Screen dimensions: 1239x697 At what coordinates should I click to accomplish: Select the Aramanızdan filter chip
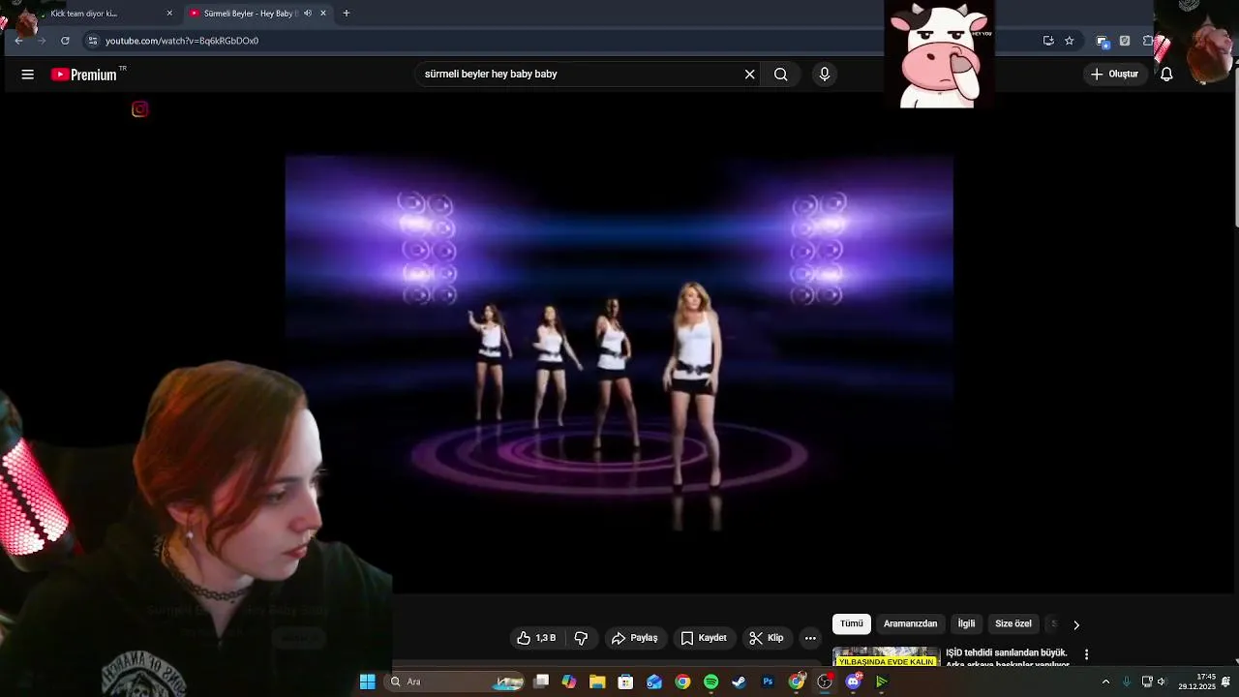point(910,624)
